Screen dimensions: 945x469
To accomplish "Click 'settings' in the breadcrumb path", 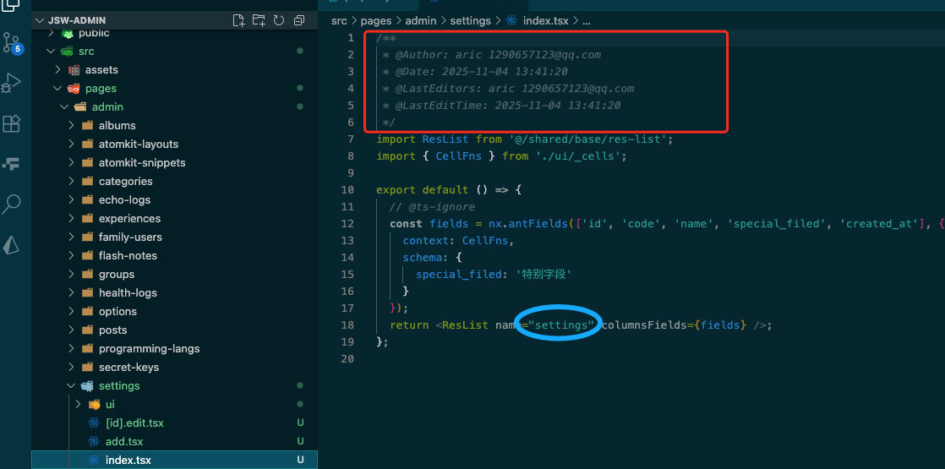I will (x=471, y=20).
